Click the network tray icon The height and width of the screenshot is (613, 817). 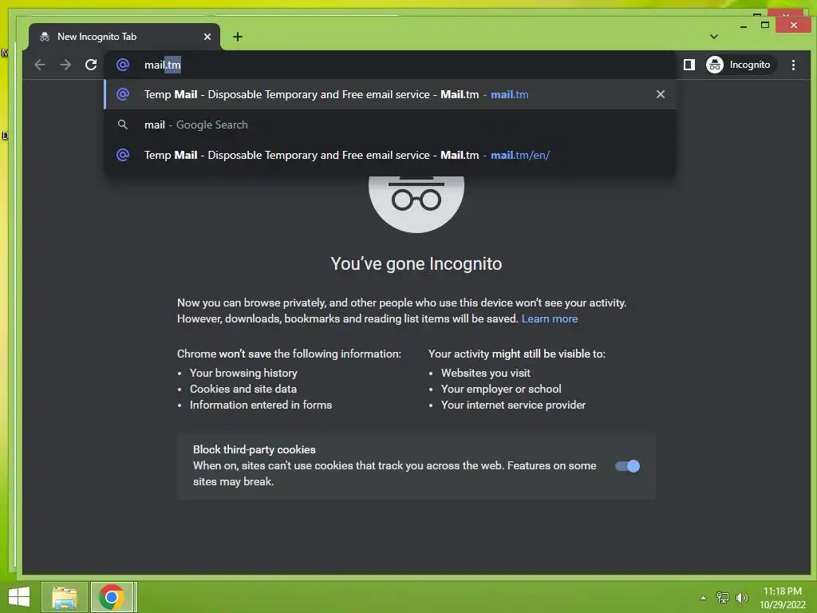point(723,598)
